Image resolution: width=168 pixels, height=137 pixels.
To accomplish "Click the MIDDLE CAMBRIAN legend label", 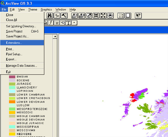I will (31, 116).
